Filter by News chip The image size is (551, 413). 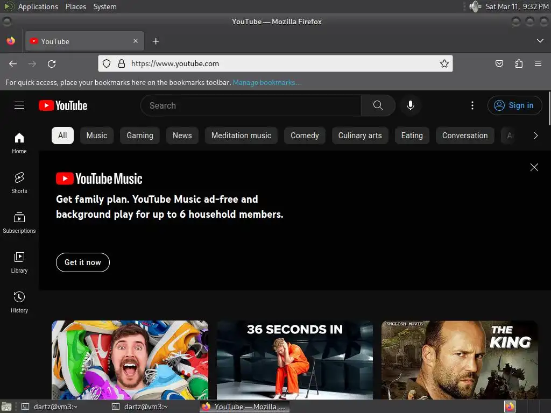[x=182, y=136]
